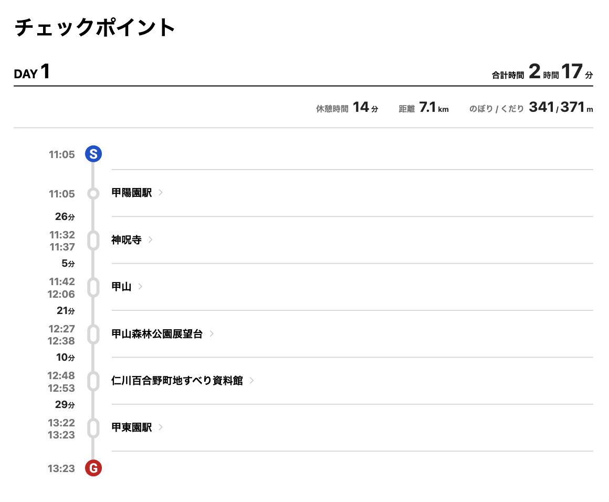This screenshot has width=609, height=502.
Task: Open the 神呪寺 checkpoint link
Action: [x=127, y=240]
